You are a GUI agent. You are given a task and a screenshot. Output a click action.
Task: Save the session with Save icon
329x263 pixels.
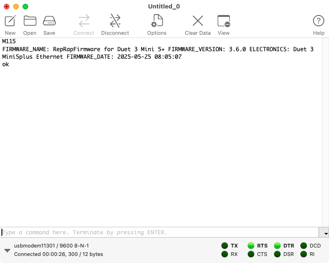(x=49, y=21)
